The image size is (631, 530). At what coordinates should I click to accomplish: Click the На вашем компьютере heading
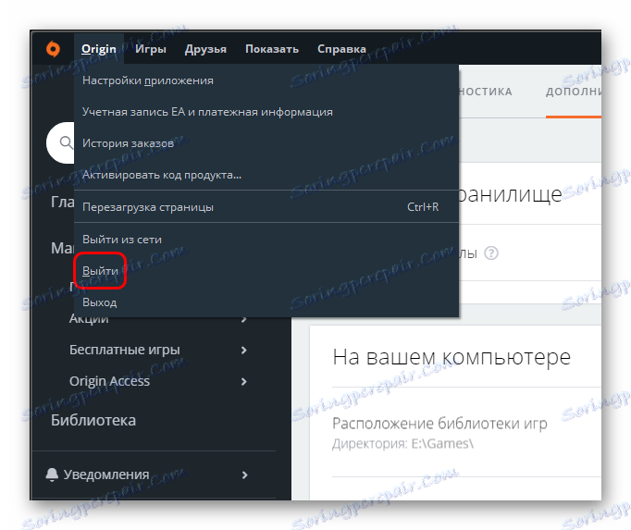coord(452,357)
